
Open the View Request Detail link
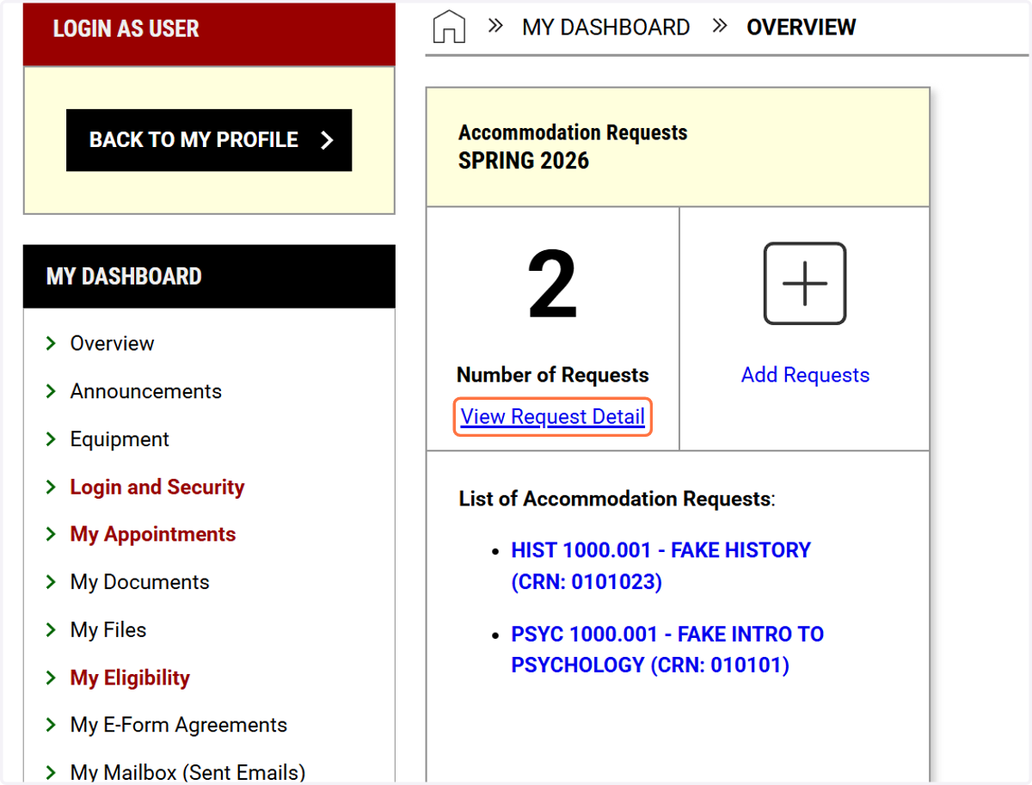point(553,417)
